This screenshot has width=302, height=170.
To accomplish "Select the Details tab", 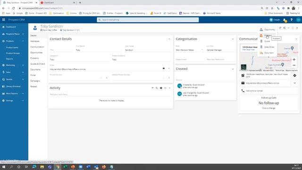I will [34, 35].
